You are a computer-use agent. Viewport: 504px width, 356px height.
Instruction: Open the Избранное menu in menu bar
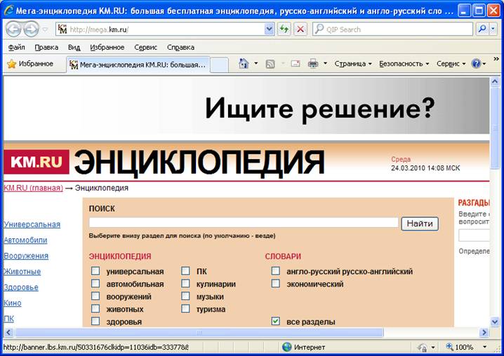pyautogui.click(x=107, y=47)
